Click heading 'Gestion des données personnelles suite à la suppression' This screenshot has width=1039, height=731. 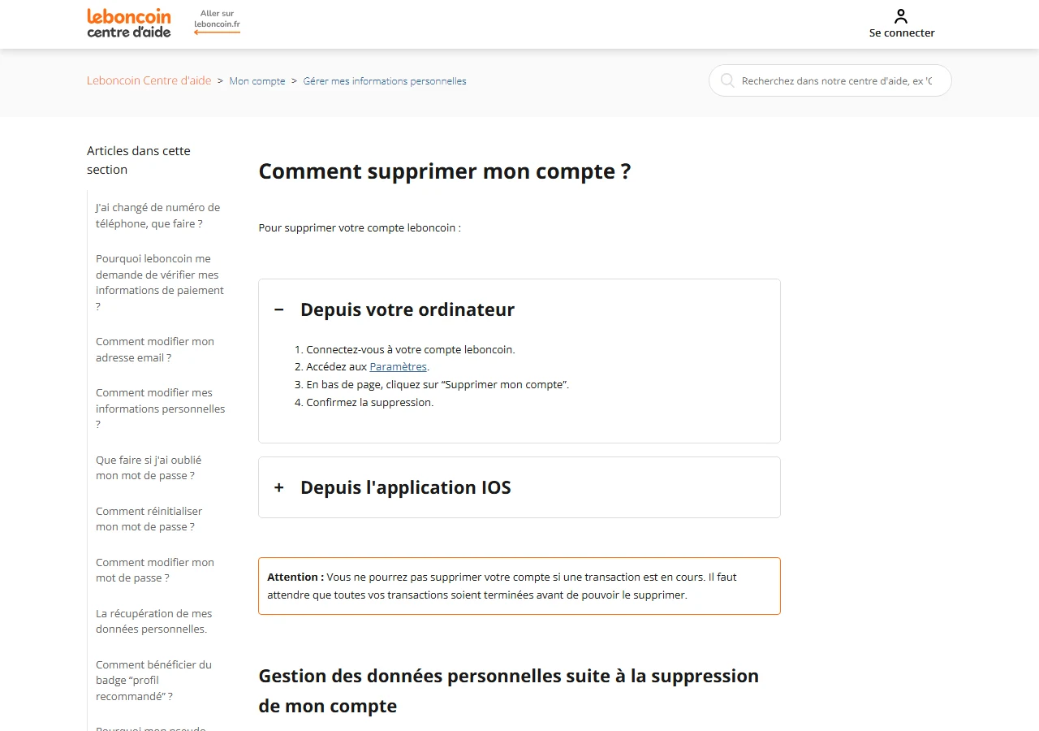tap(509, 691)
